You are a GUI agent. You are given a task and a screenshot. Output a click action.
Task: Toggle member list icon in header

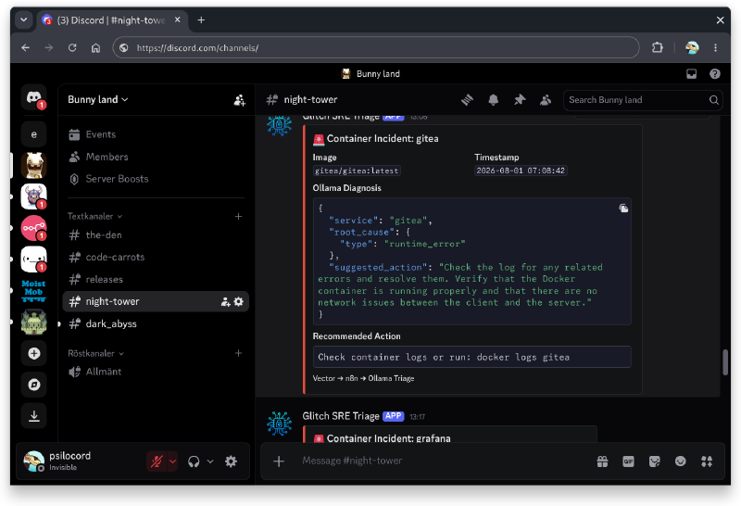tap(546, 100)
